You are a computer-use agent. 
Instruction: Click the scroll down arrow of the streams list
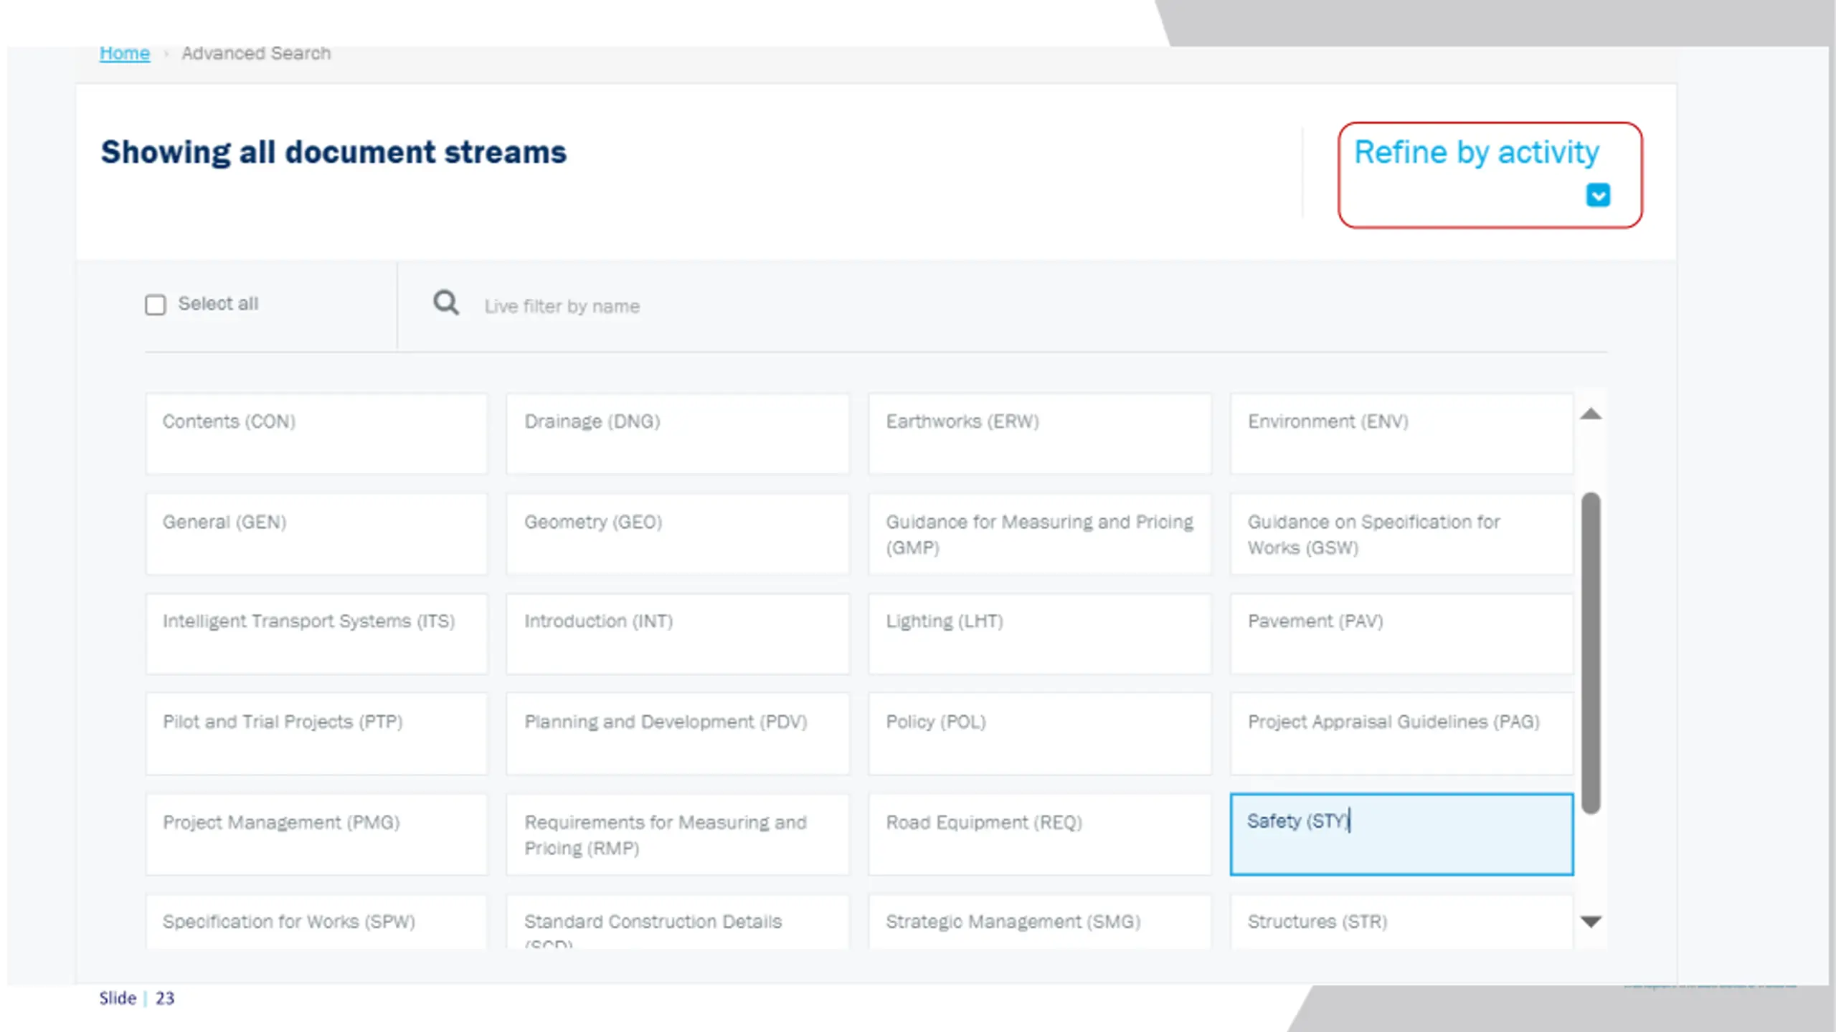point(1591,922)
